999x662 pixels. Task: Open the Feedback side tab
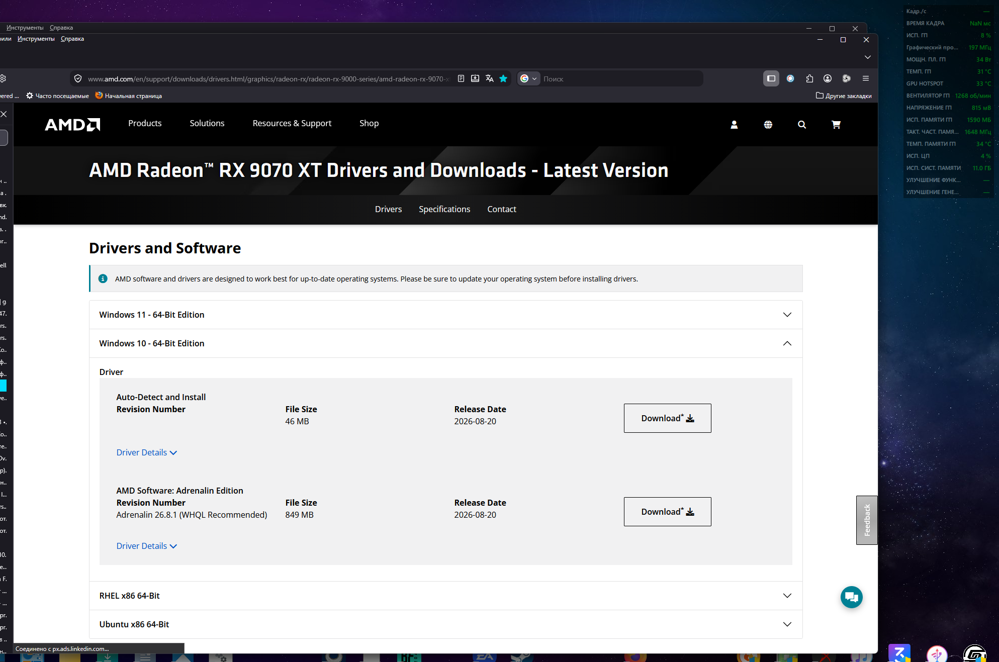click(867, 520)
